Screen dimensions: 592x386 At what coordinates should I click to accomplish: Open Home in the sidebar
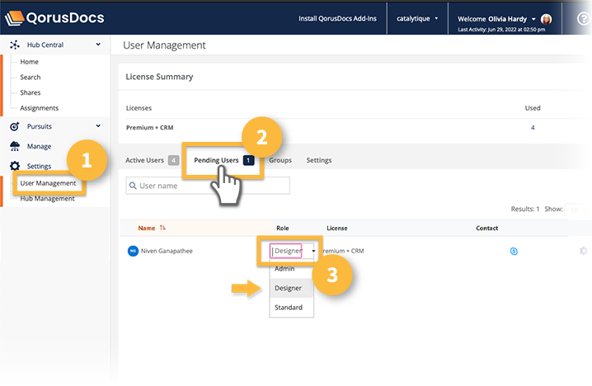[x=29, y=62]
